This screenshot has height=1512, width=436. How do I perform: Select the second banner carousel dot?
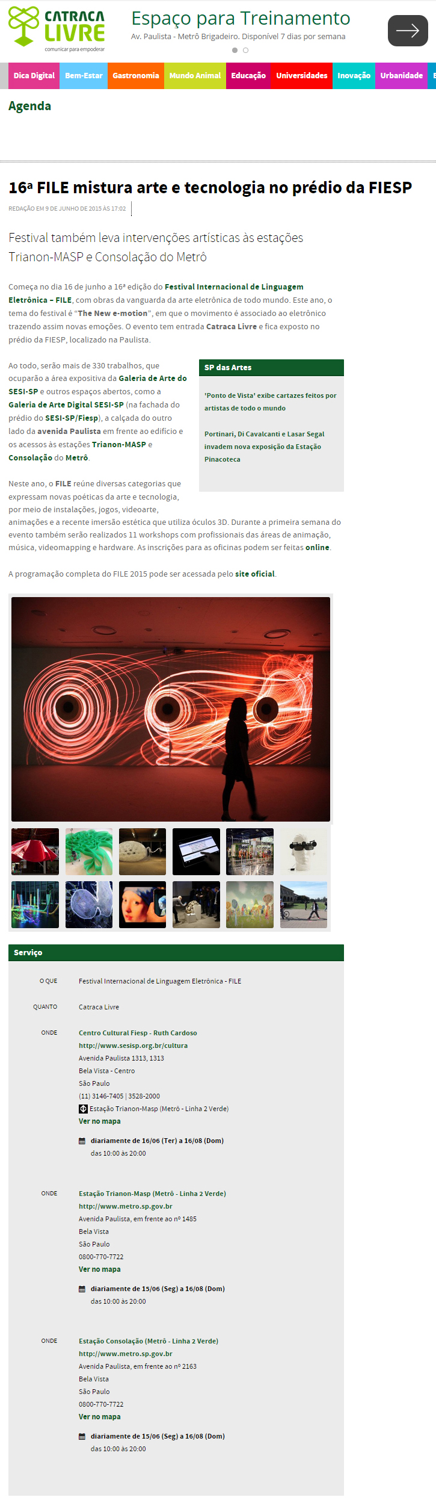pos(245,51)
